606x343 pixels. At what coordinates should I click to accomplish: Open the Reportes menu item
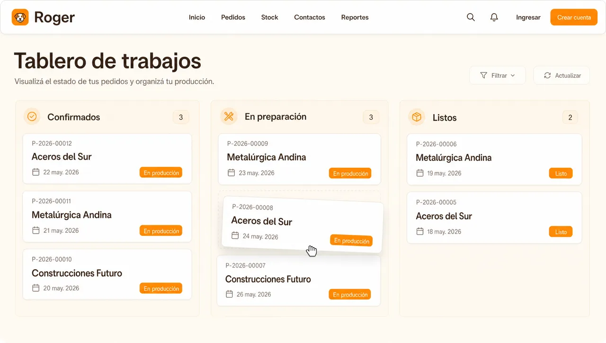click(x=355, y=17)
